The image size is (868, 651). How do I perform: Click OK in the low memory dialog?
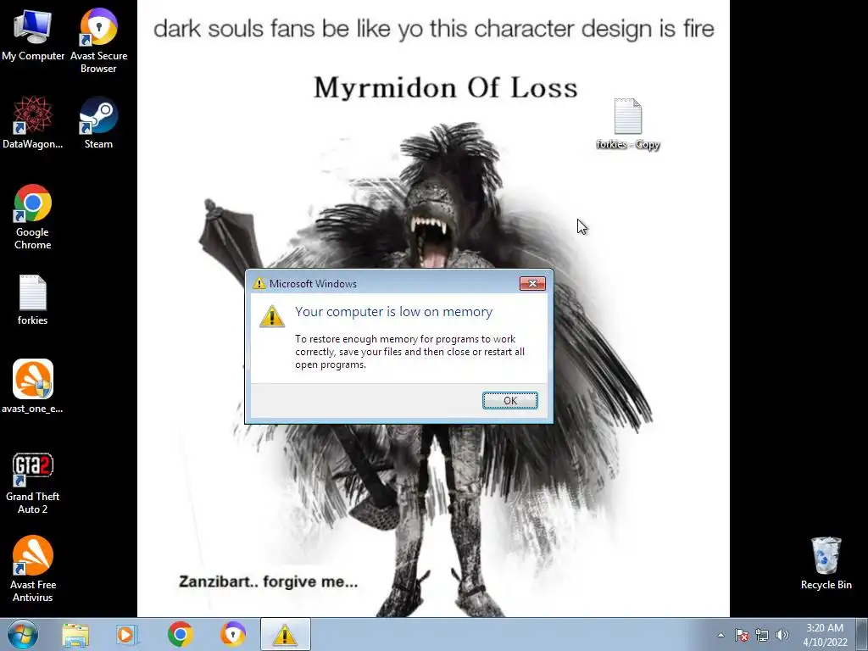click(x=509, y=400)
